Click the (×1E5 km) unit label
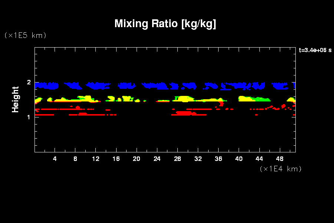Image resolution: width=334 pixels, height=223 pixels. tap(25, 35)
